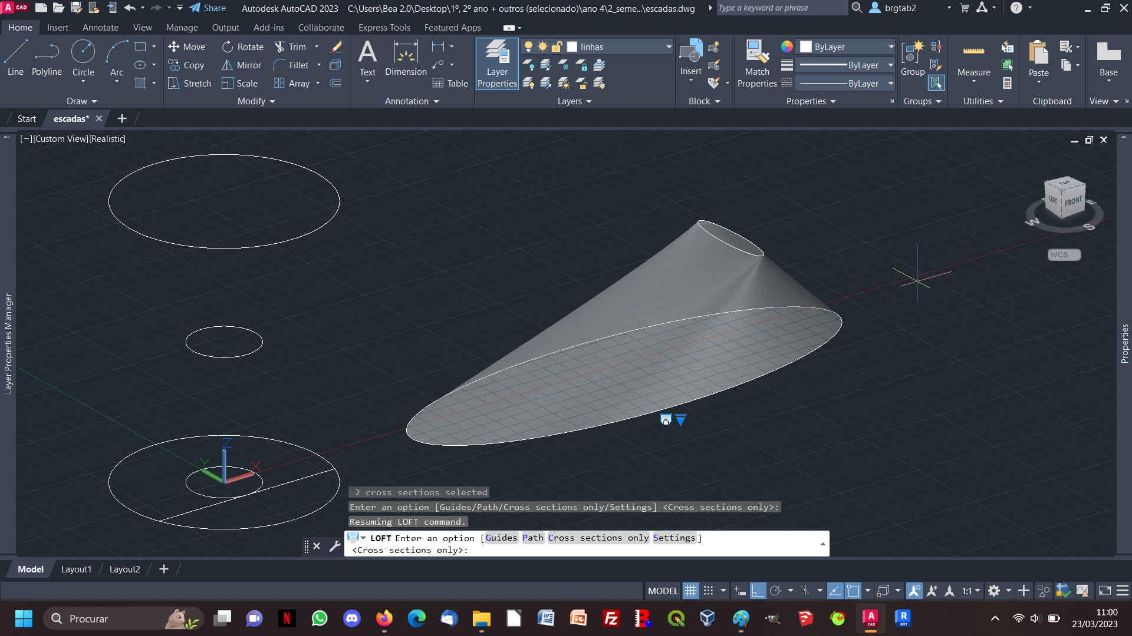Activate the Copy tool

point(186,65)
